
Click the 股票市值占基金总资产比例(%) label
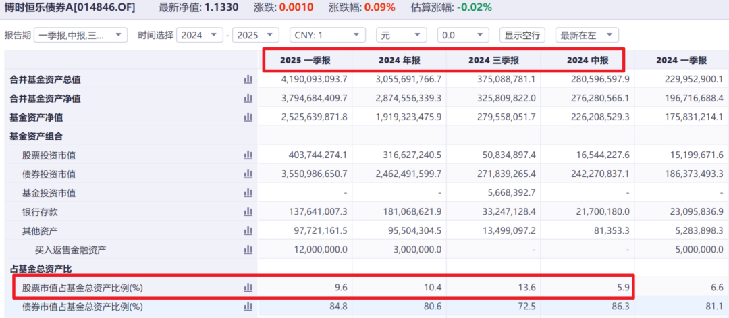coord(83,288)
